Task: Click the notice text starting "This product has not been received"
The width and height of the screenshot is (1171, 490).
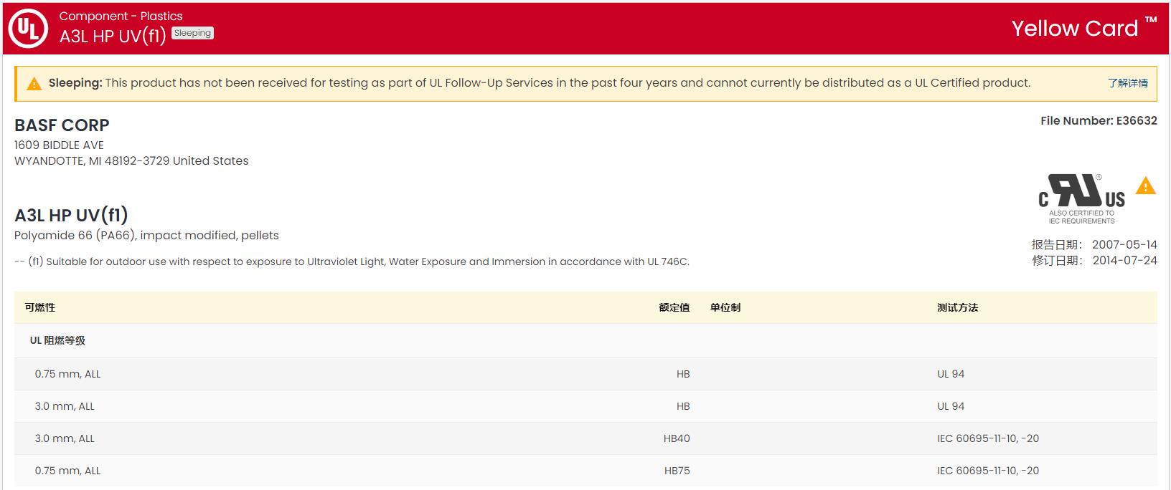Action: (568, 83)
